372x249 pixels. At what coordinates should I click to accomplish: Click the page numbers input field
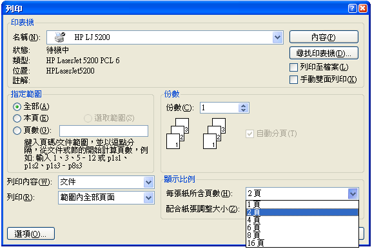(x=104, y=131)
